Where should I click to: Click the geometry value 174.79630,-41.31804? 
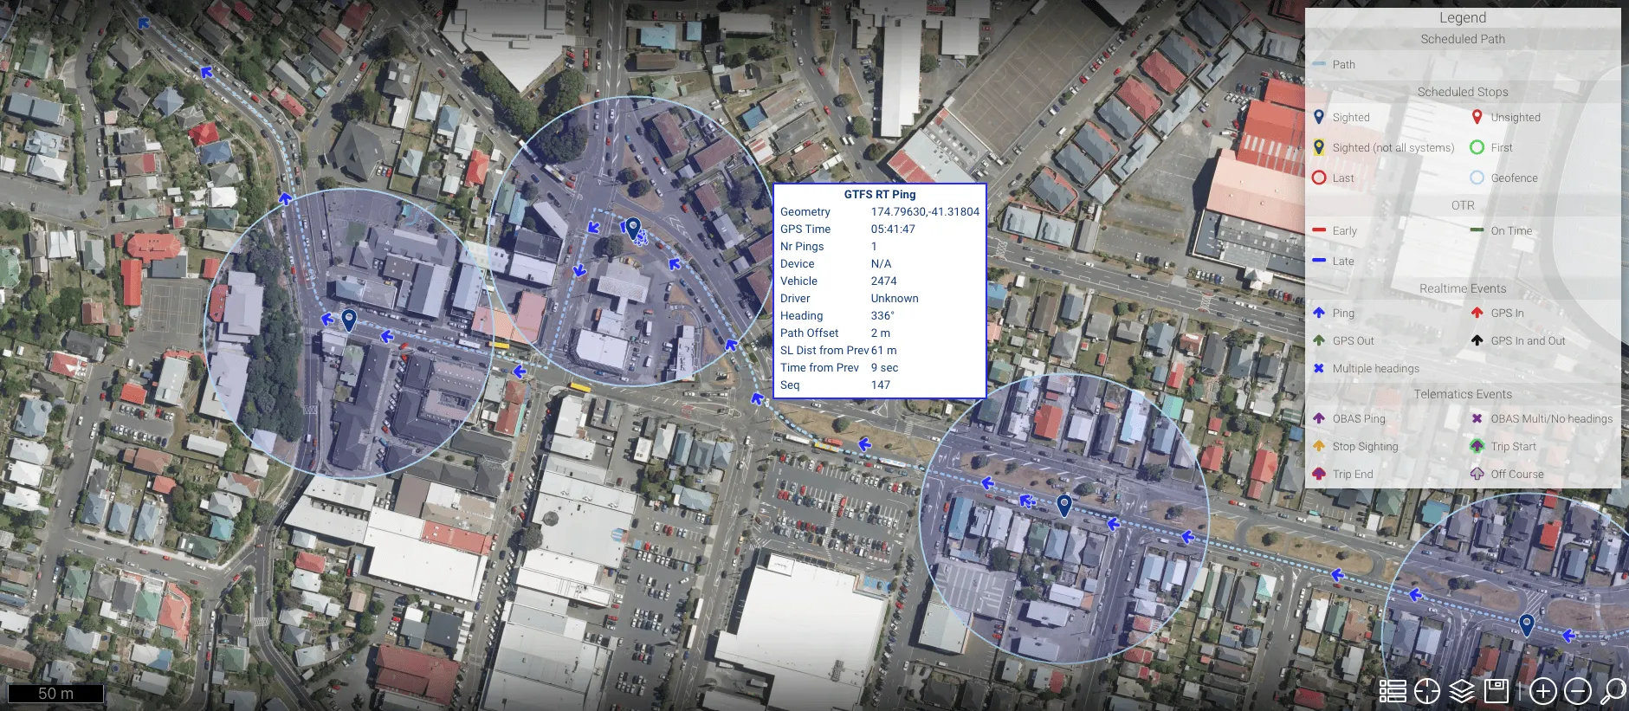[x=925, y=211]
